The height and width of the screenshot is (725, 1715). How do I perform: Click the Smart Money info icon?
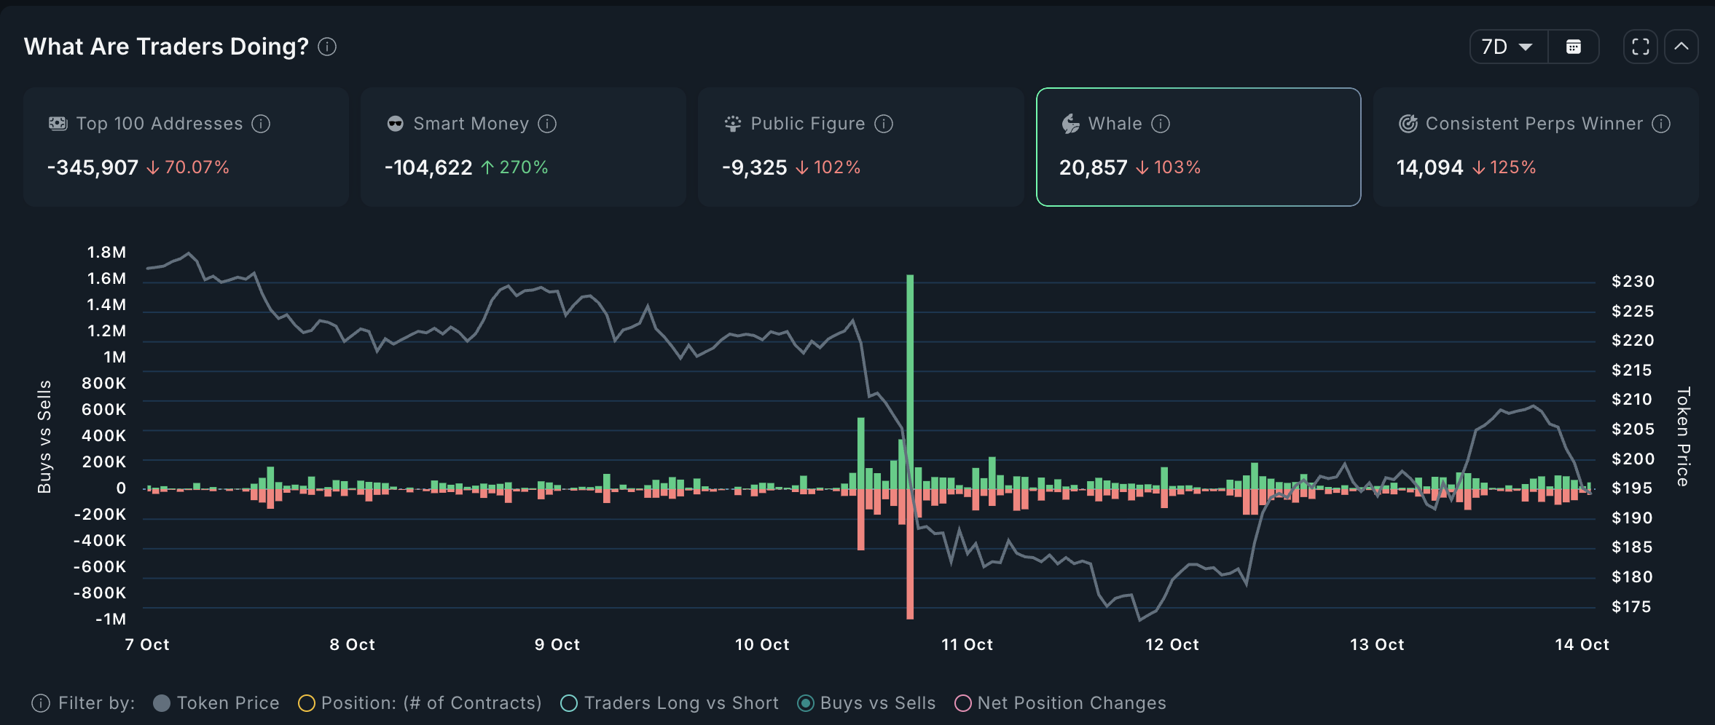pyautogui.click(x=547, y=124)
